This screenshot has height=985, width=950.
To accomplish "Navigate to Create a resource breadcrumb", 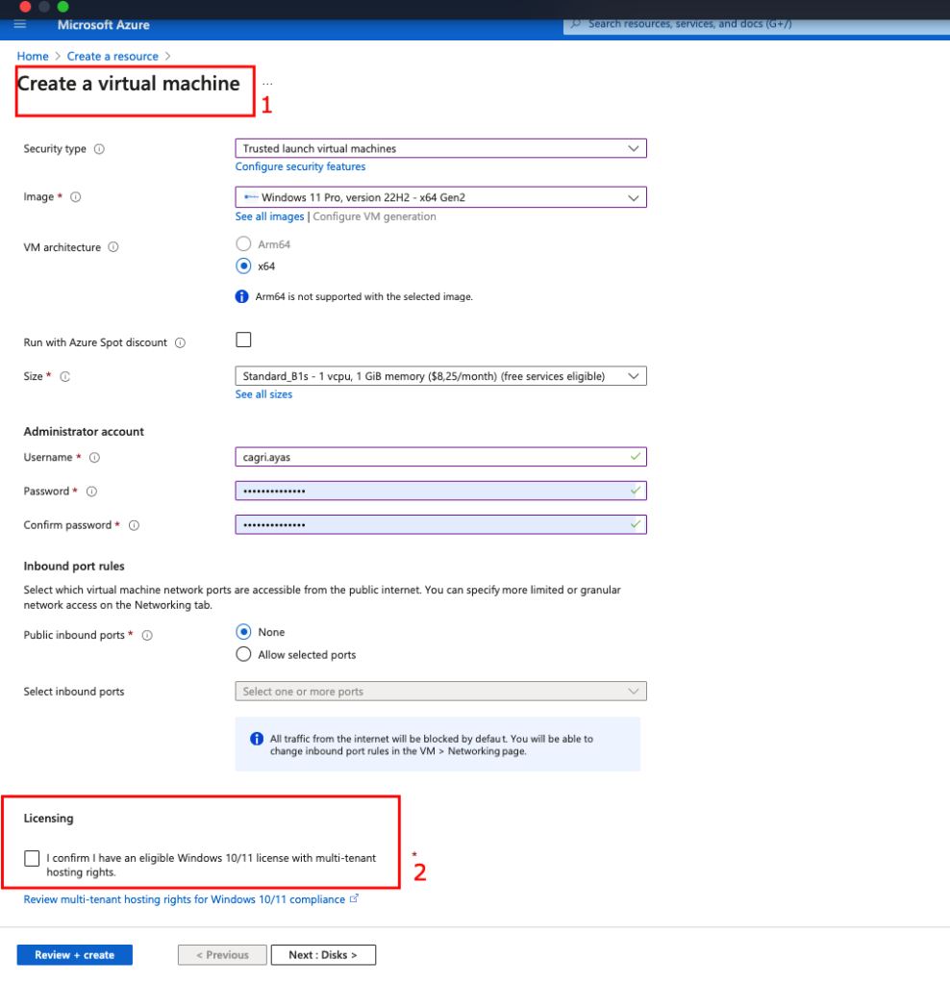I will point(112,57).
